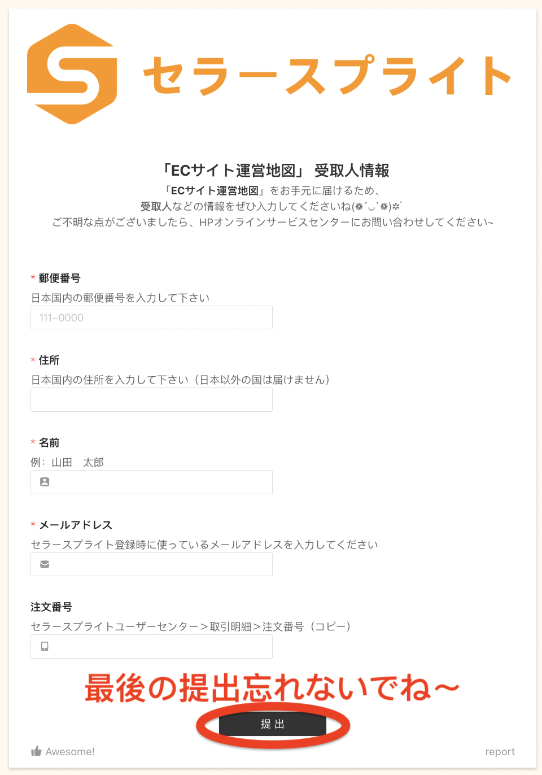Focus the 名前 name input field

151,482
